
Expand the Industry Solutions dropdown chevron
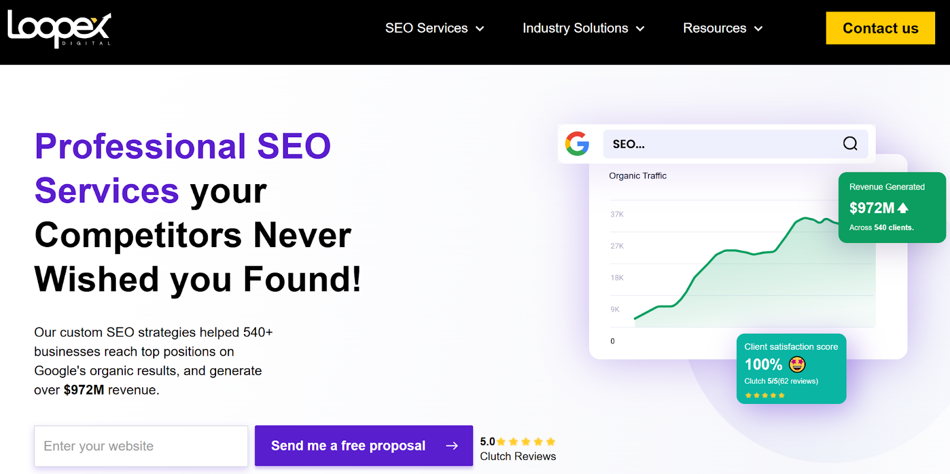click(x=640, y=29)
